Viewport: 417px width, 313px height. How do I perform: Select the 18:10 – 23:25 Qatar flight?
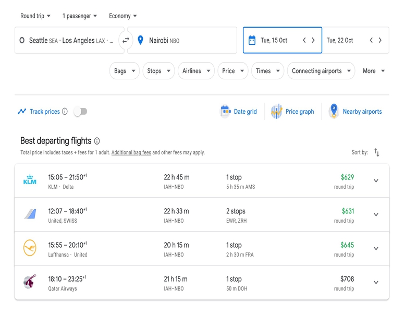(x=202, y=282)
